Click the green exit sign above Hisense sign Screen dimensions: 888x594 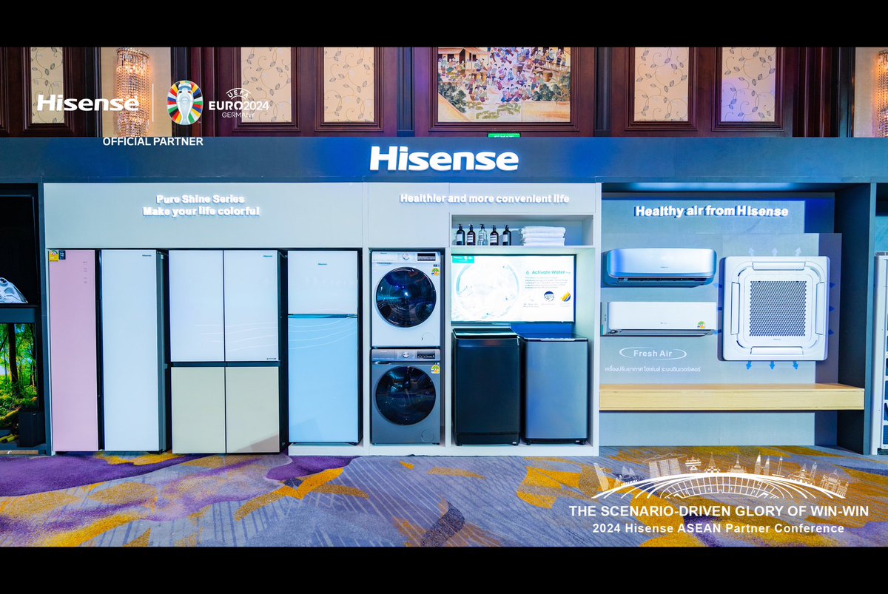point(503,135)
